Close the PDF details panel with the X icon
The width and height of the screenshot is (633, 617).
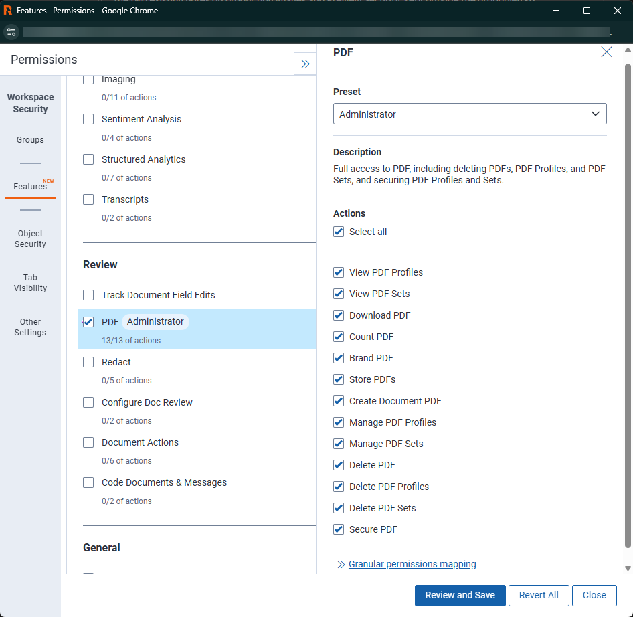pos(606,52)
